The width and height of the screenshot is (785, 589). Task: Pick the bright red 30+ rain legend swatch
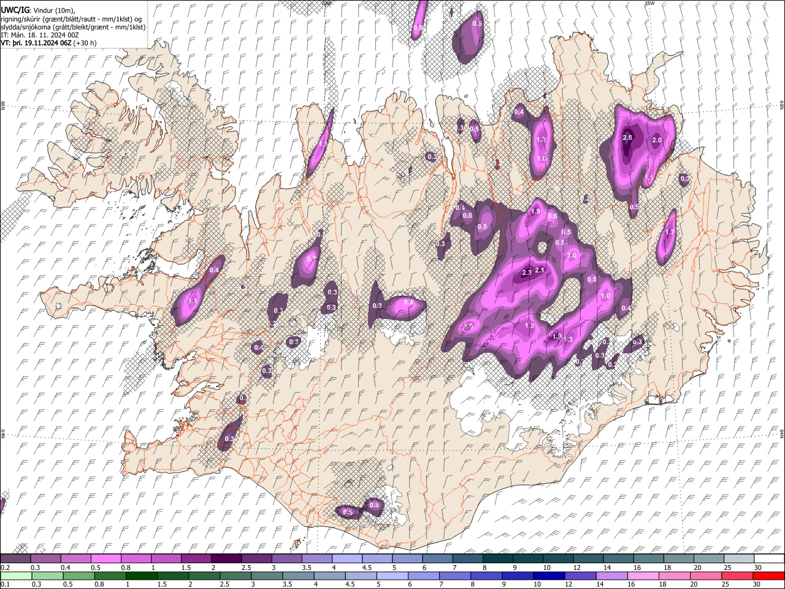[770, 576]
